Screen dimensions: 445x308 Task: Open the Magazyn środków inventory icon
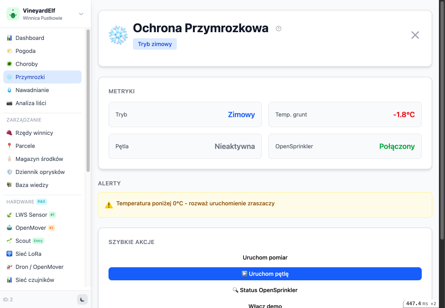pos(9,159)
